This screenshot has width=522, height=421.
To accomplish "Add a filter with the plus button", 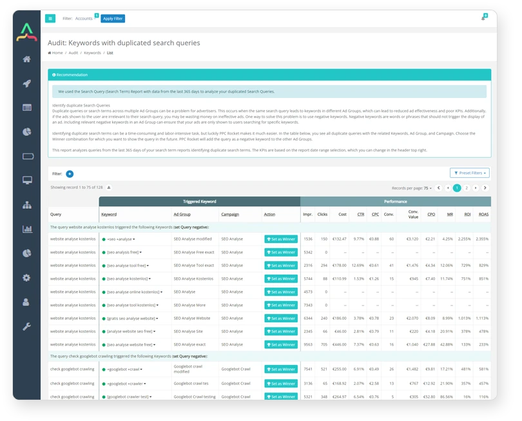I will [x=70, y=173].
